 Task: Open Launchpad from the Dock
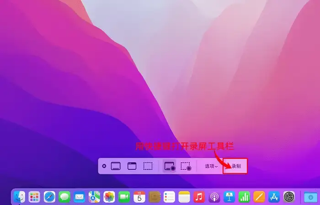(x=34, y=197)
